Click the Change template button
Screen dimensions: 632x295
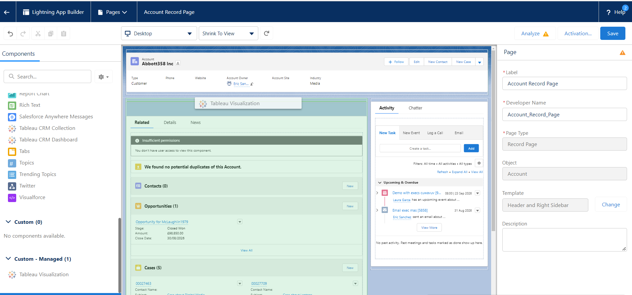click(x=611, y=205)
